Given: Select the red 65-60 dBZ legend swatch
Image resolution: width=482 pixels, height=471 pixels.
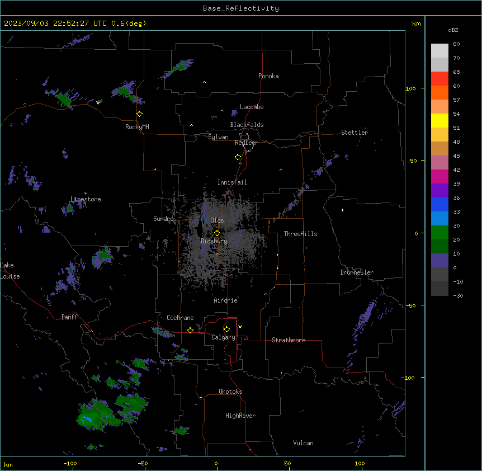Looking at the screenshot, I should click(x=440, y=78).
